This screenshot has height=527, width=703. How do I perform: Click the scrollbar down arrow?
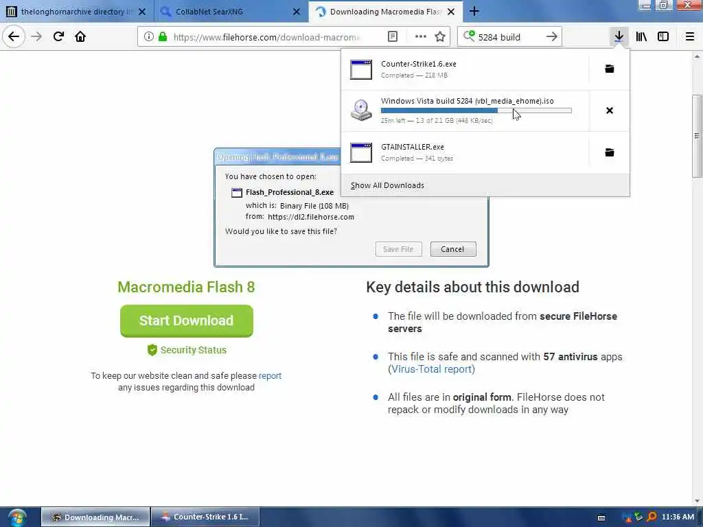click(x=697, y=500)
